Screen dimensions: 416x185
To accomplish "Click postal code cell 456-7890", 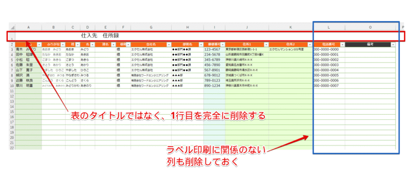I will [x=214, y=65].
